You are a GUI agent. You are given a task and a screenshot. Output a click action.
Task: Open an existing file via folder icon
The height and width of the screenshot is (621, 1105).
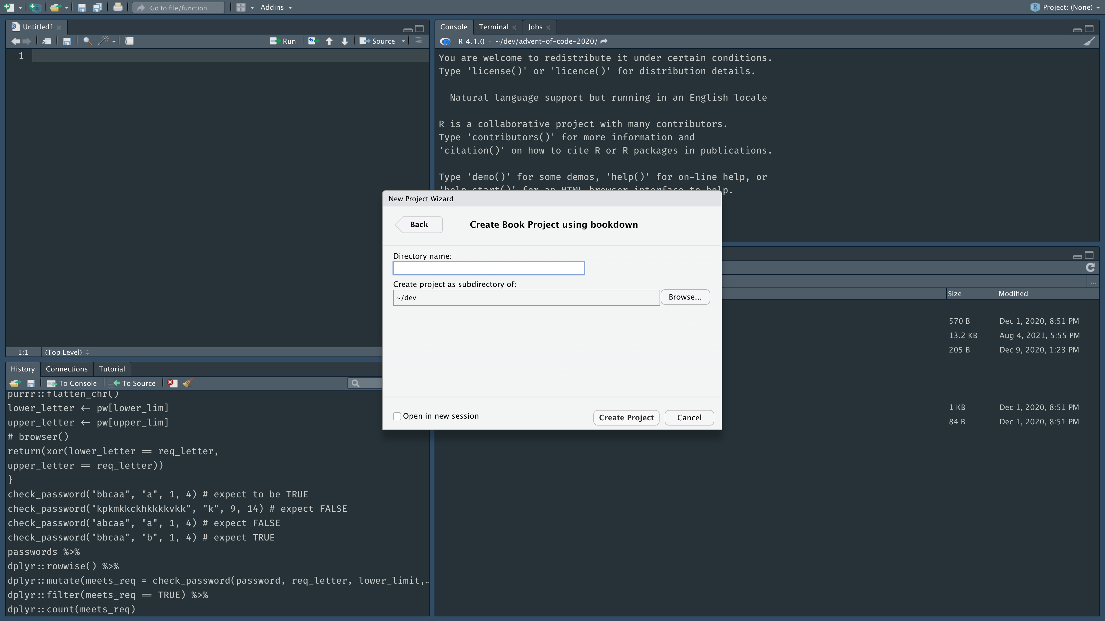pyautogui.click(x=56, y=7)
